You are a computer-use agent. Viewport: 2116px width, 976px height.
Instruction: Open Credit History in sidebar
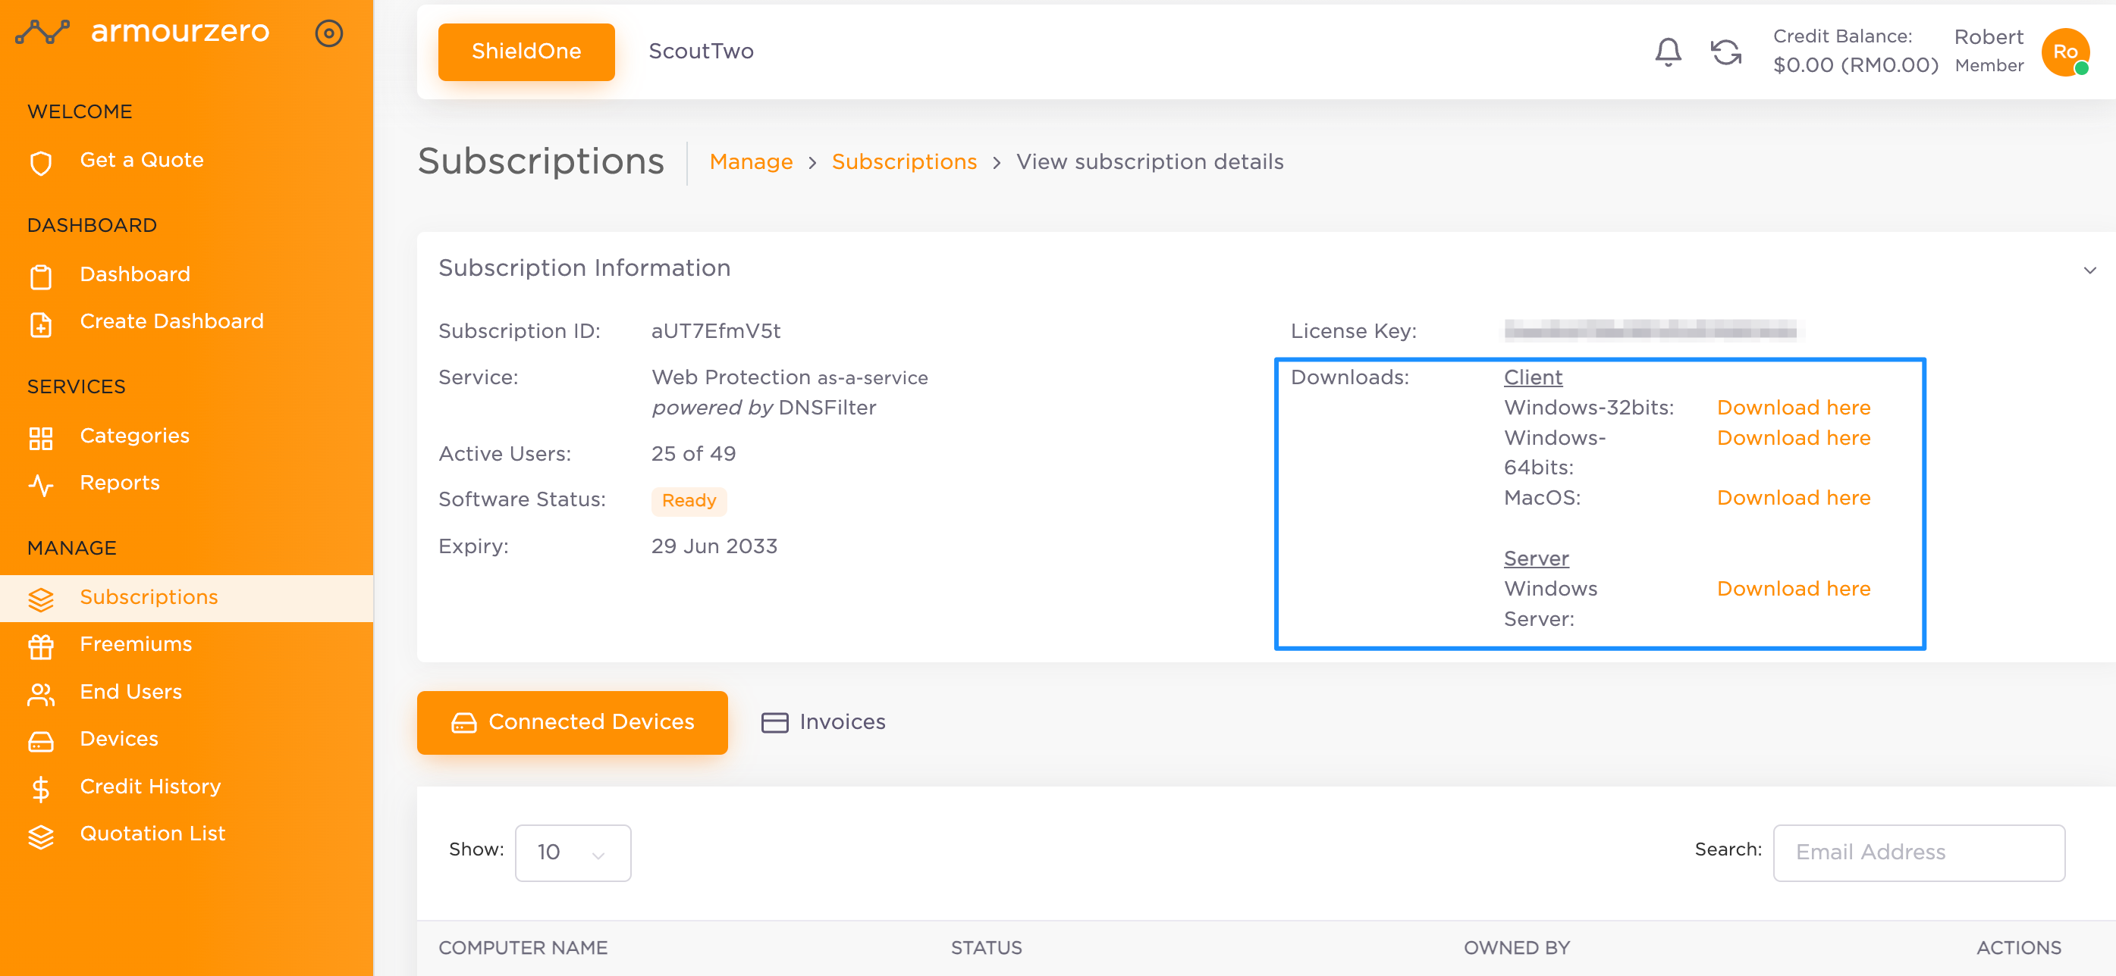150,787
